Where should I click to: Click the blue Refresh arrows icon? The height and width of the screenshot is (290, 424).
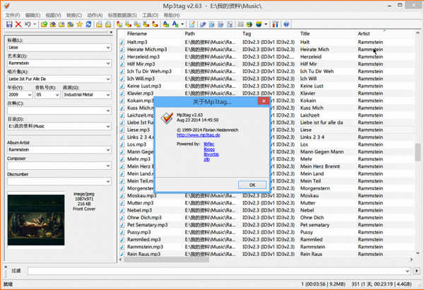(x=88, y=24)
